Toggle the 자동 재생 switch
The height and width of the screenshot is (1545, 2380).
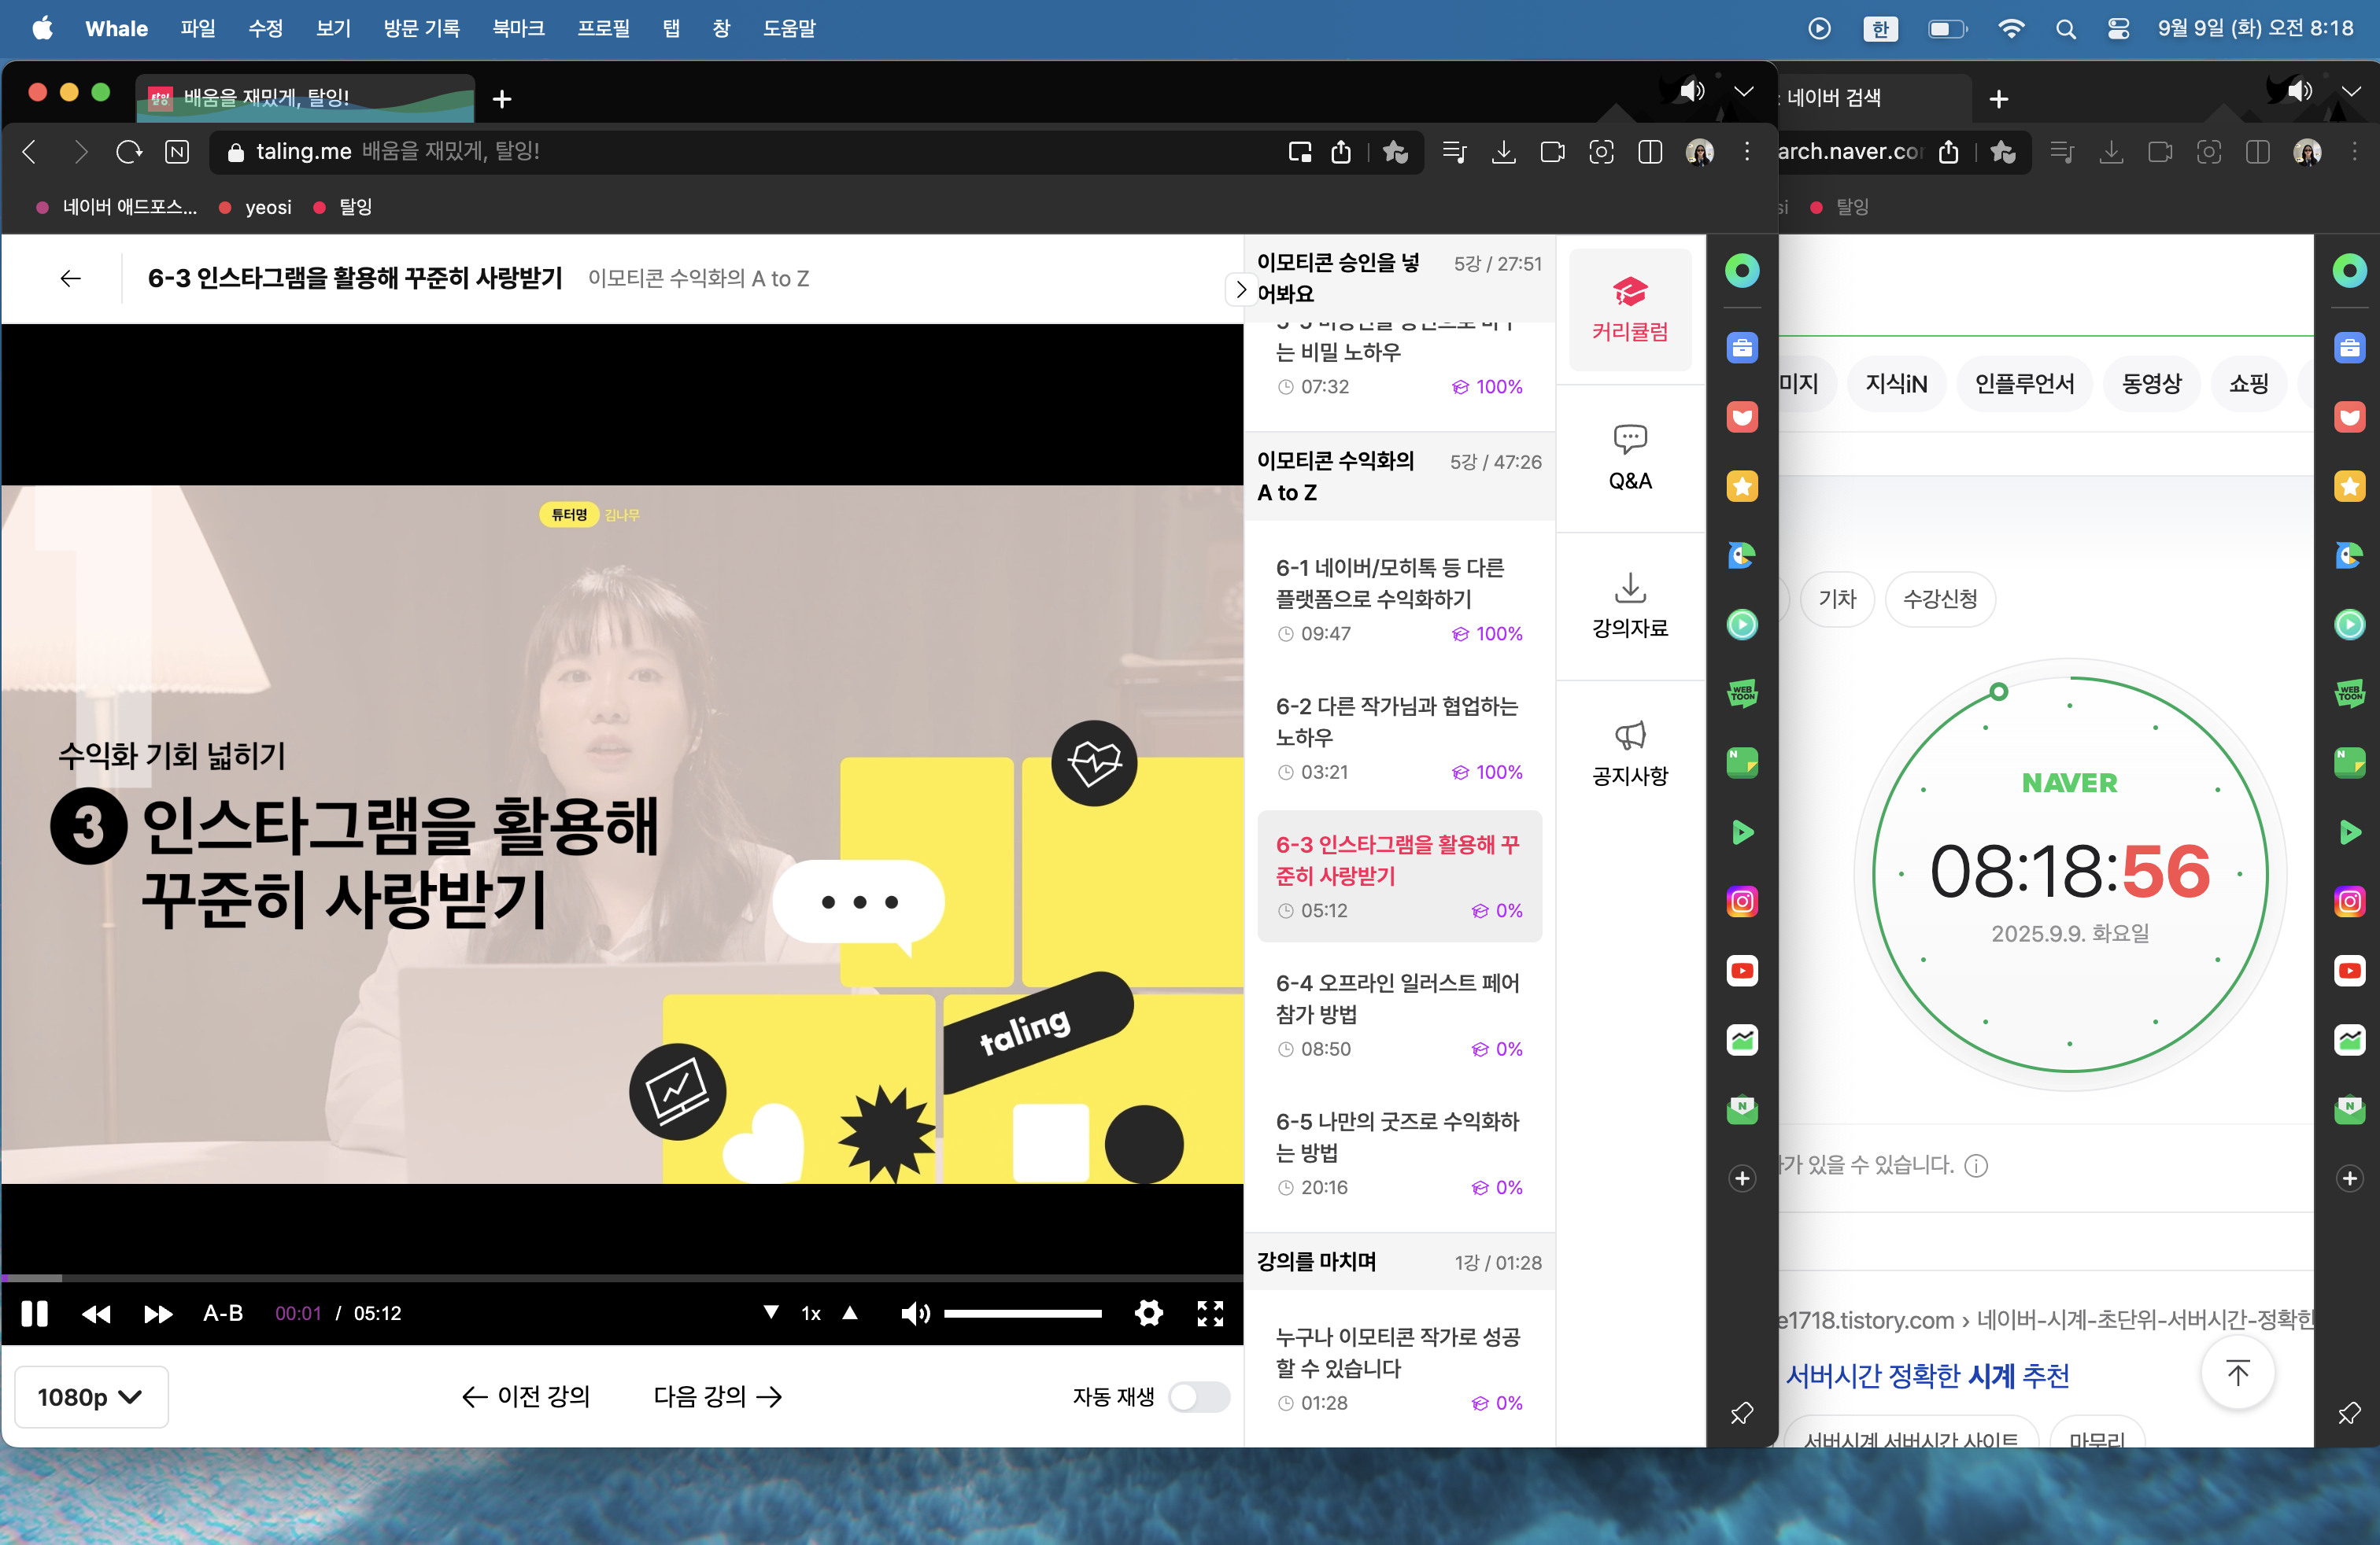[1199, 1396]
